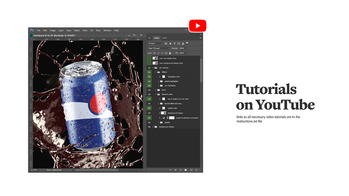Expand the splash highlights group
Viewport: 349px width, 196px height.
(158, 81)
